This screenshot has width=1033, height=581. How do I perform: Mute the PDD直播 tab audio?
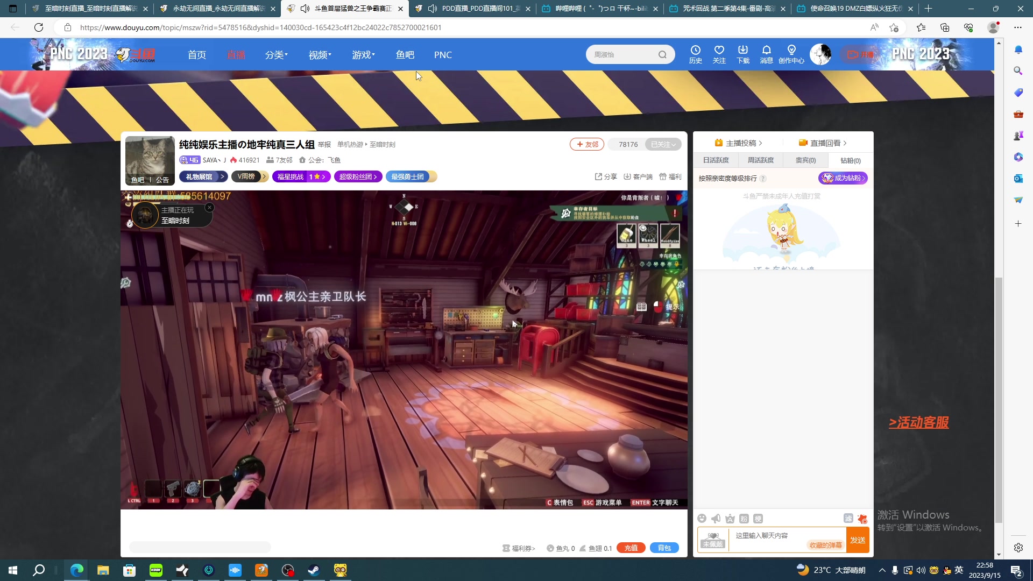[433, 9]
